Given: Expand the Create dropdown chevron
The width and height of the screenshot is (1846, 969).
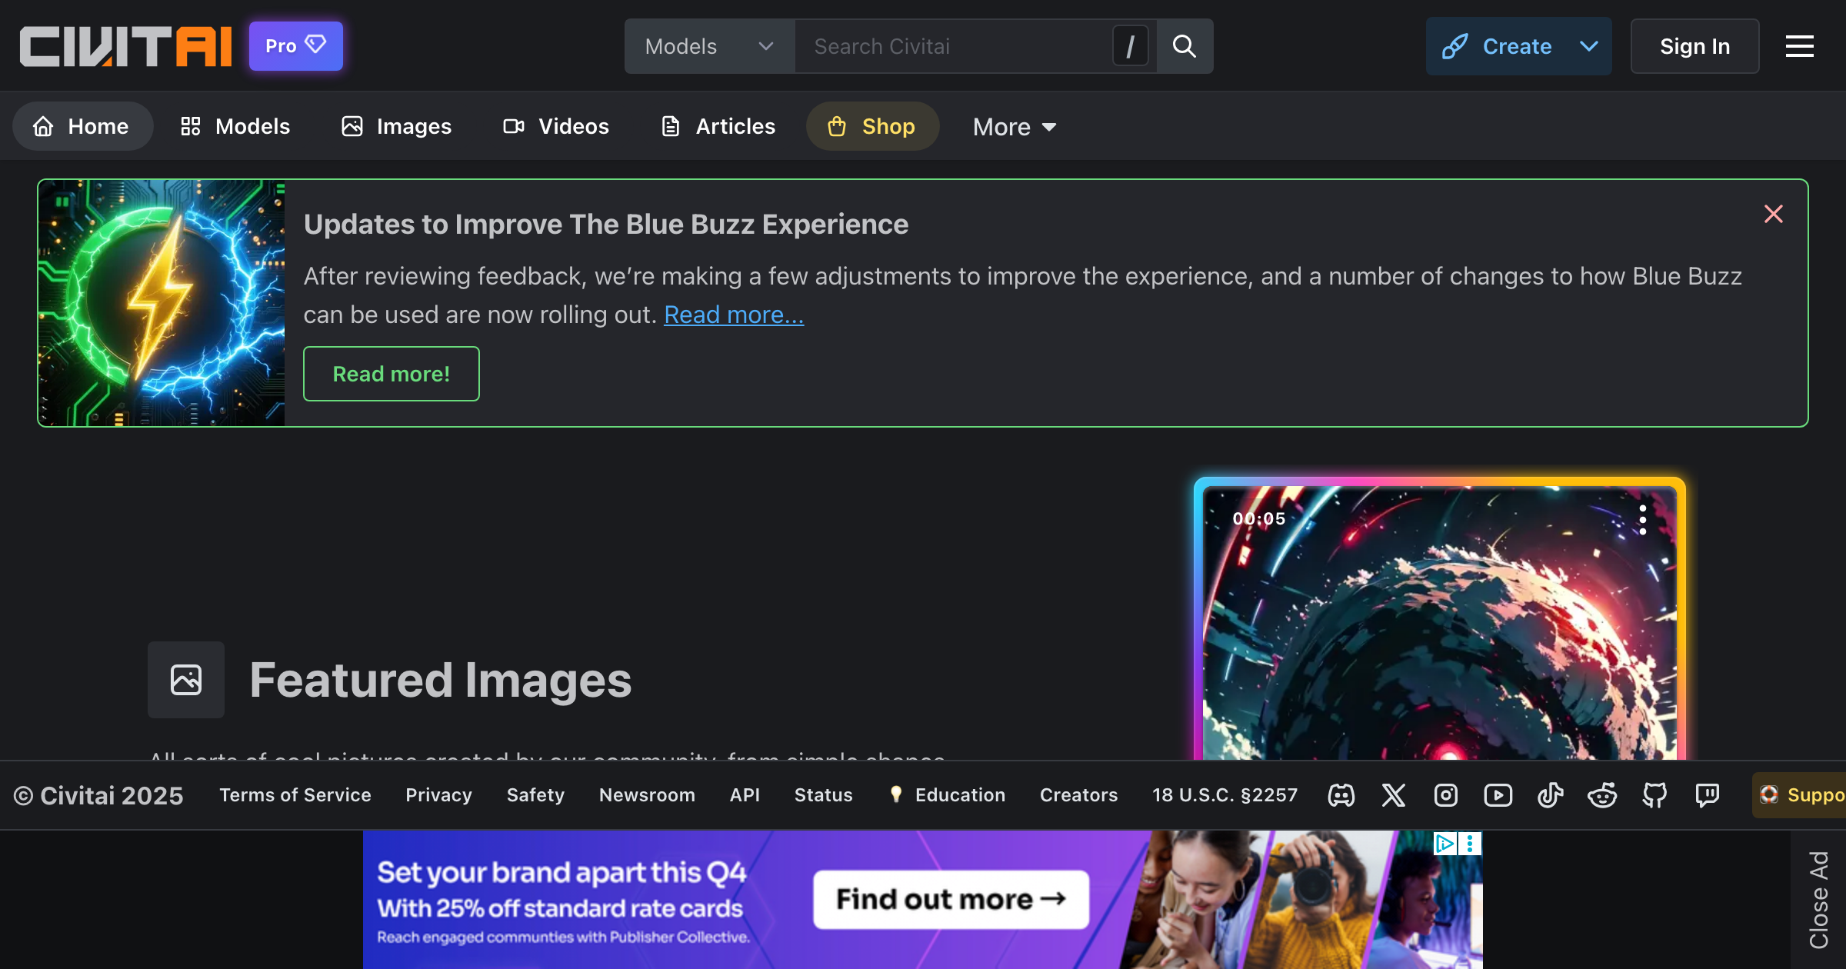Looking at the screenshot, I should 1589,46.
